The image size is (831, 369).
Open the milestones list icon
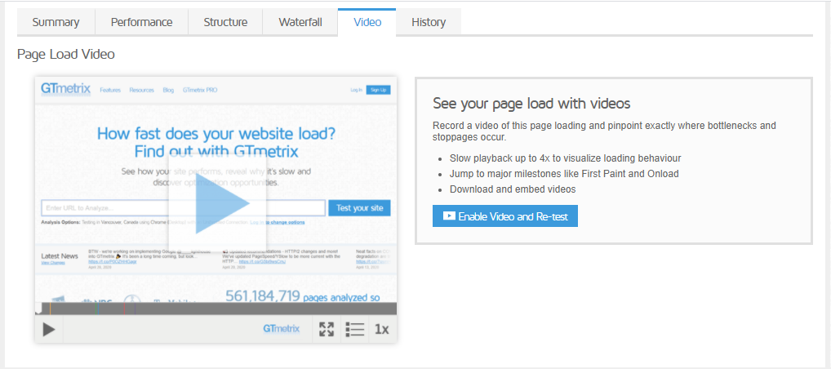click(354, 329)
